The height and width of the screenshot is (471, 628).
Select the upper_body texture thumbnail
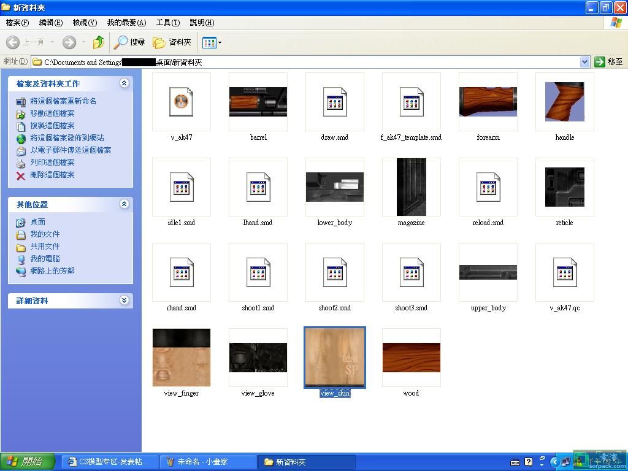488,272
